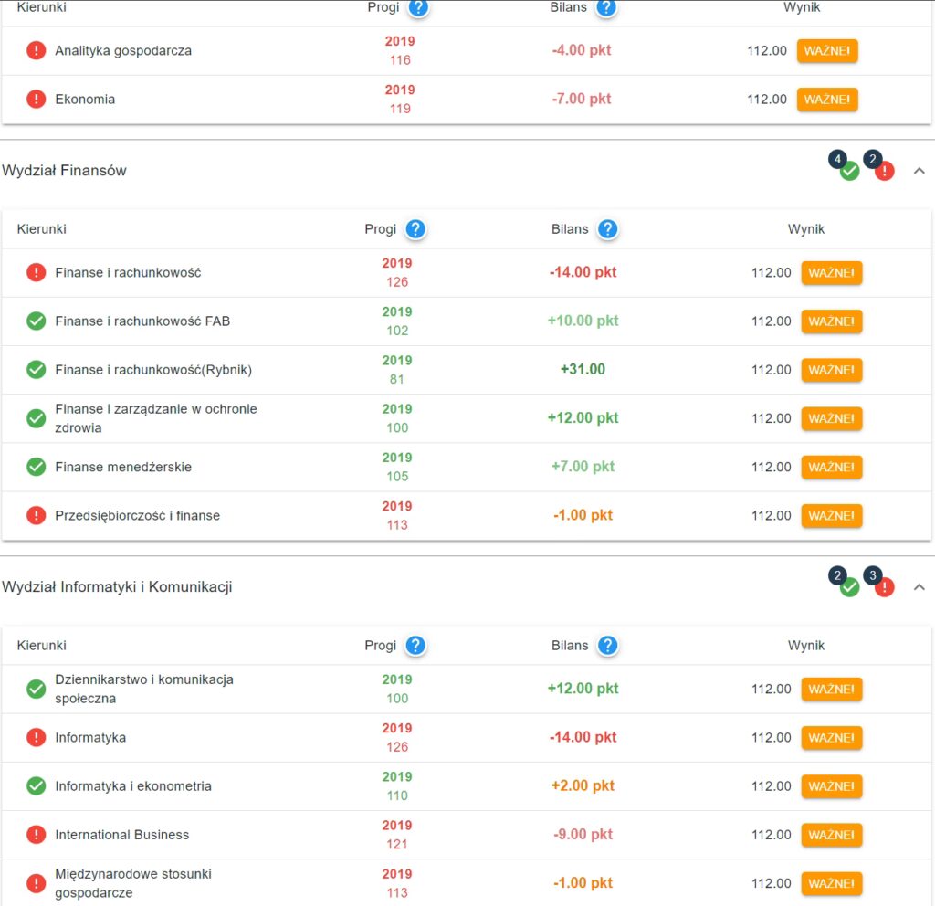The width and height of the screenshot is (935, 906).
Task: Click green passed-count badge in Wydział Finansów header
Action: (x=849, y=171)
